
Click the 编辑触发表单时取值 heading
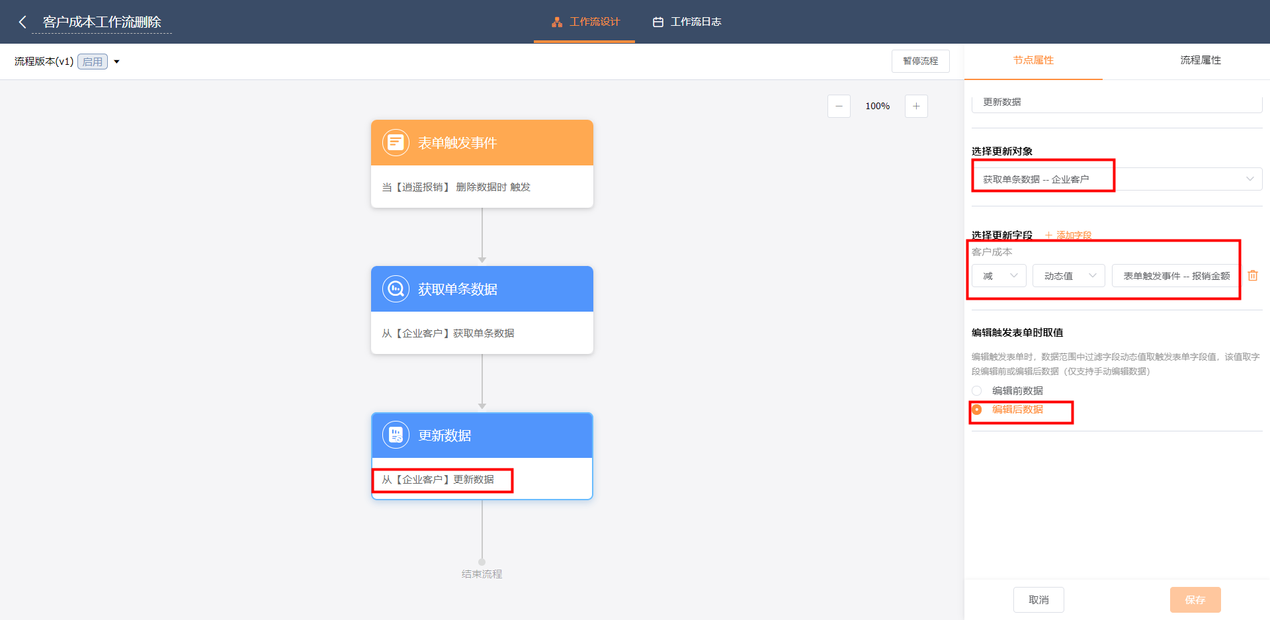coord(1017,332)
